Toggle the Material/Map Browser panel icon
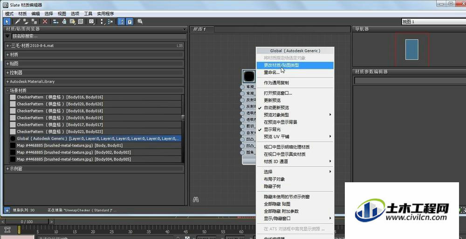Viewport: 466px width, 239px height. coord(121,21)
